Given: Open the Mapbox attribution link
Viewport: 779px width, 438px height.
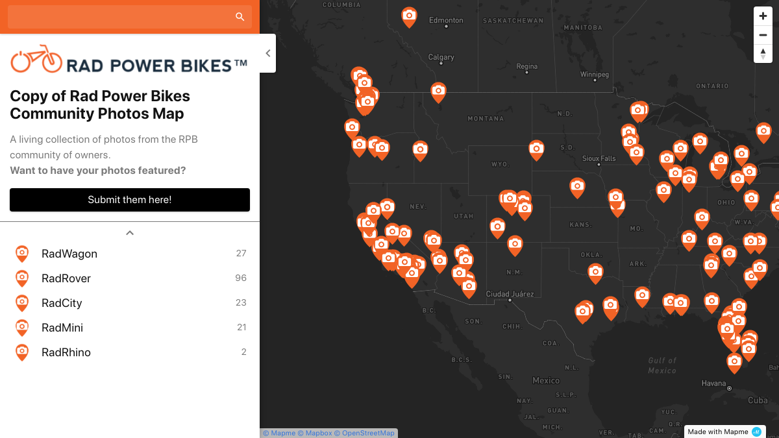Looking at the screenshot, I should pyautogui.click(x=315, y=433).
